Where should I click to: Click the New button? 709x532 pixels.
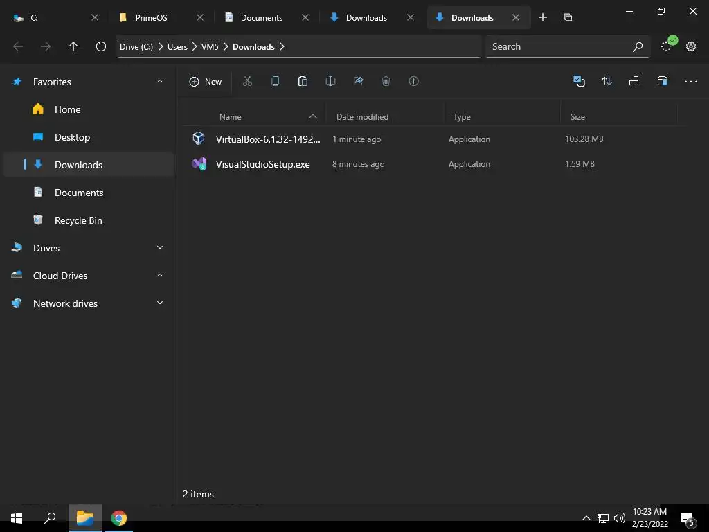[x=205, y=82]
